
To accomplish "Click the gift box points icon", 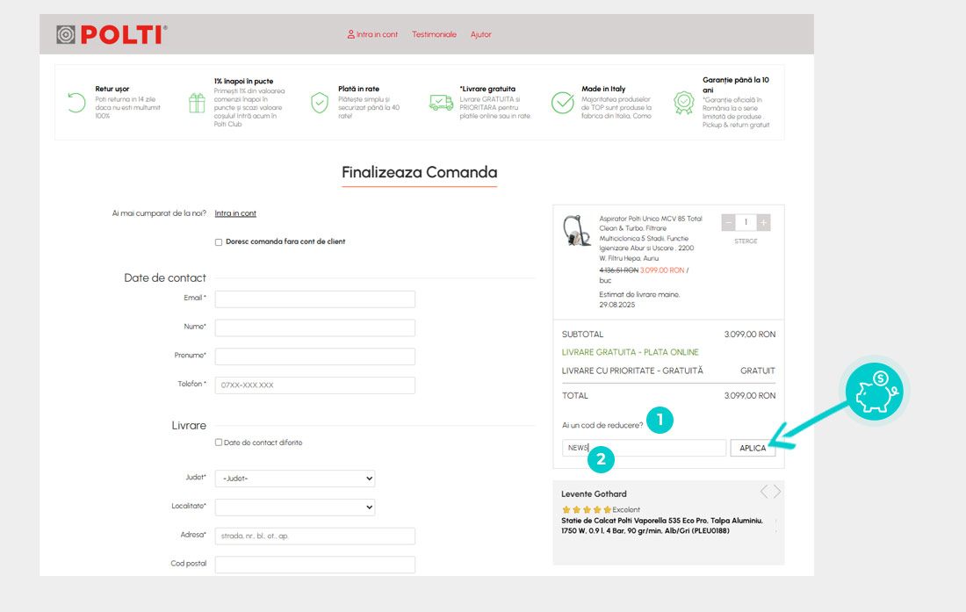I will 197,103.
